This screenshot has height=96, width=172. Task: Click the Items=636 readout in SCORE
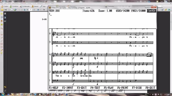point(88,11)
